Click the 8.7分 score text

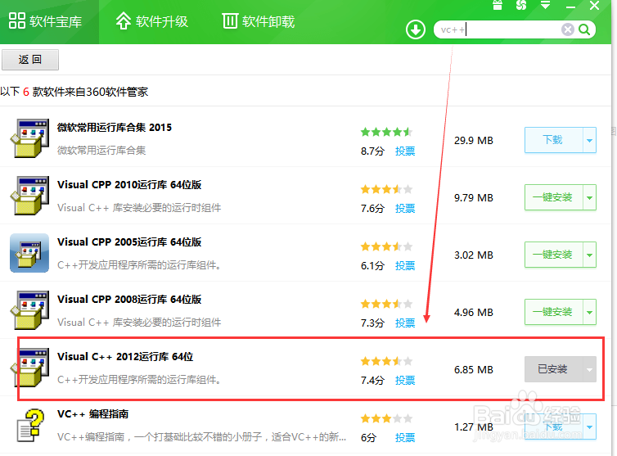point(372,151)
